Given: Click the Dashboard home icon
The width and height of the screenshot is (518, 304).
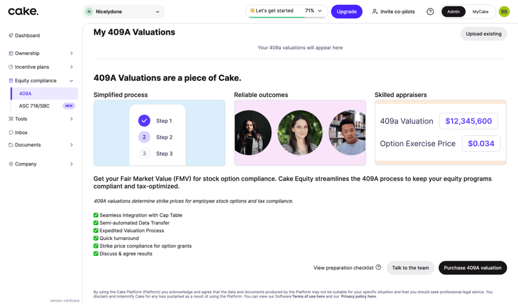Looking at the screenshot, I should click(11, 36).
